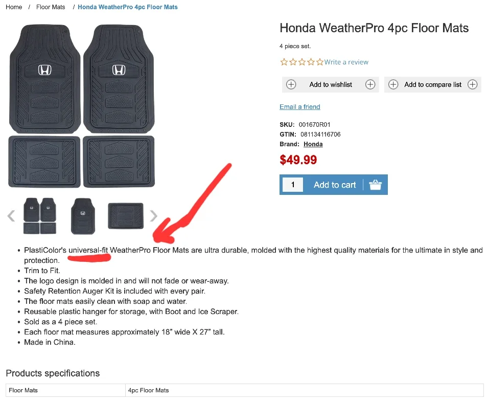This screenshot has height=401, width=488.
Task: Click the plus icon left of Add to wishlist
Action: (x=291, y=84)
